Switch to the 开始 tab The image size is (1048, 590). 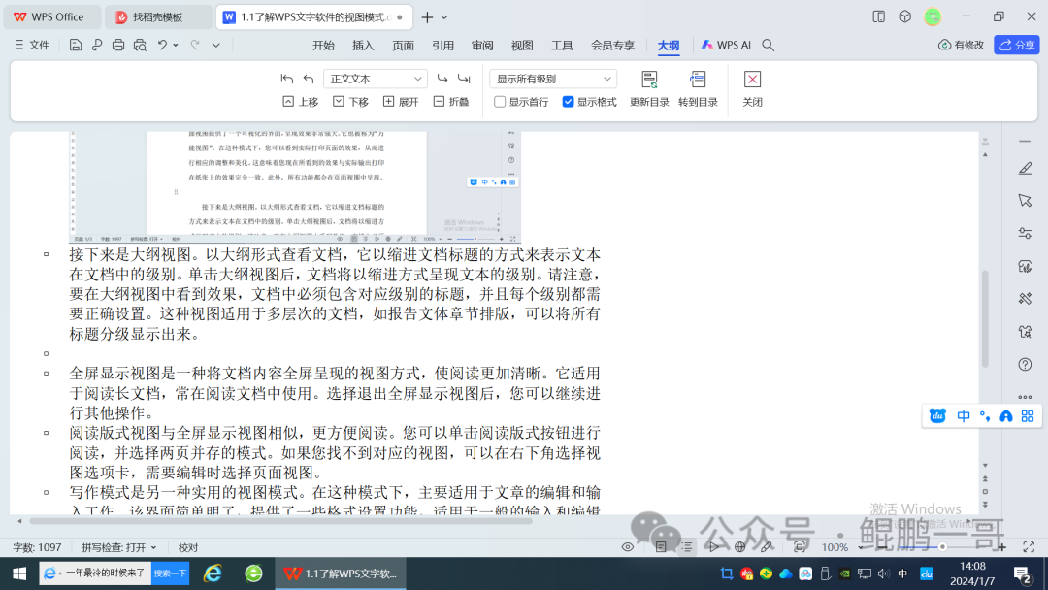[x=323, y=45]
